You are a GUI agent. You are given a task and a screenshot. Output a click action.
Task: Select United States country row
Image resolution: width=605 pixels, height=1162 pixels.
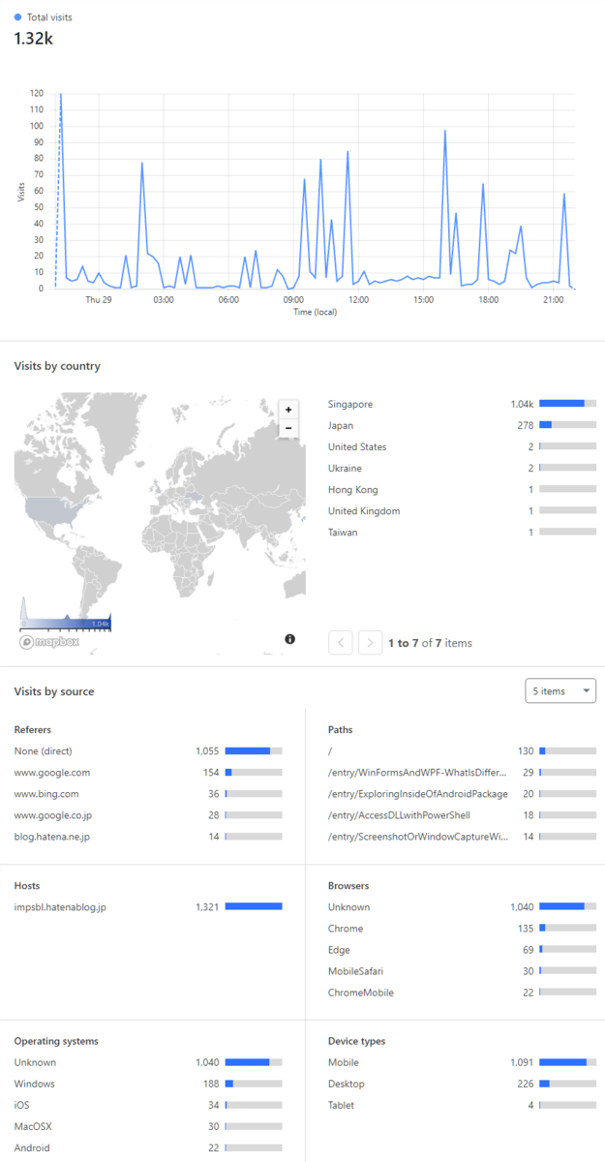[x=462, y=446]
